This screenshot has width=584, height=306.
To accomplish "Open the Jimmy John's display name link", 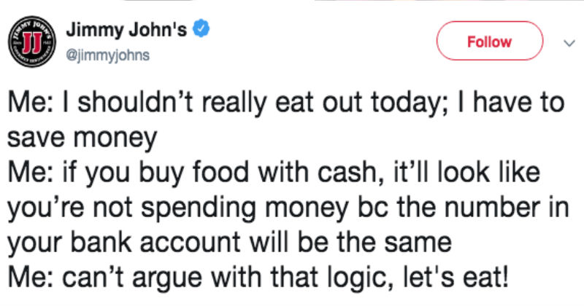I will 126,31.
